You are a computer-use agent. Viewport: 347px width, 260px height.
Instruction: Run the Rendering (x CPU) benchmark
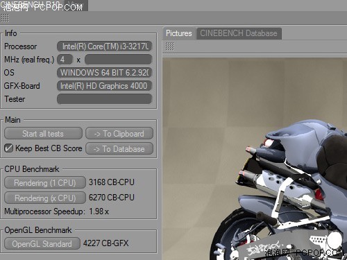[x=45, y=198]
